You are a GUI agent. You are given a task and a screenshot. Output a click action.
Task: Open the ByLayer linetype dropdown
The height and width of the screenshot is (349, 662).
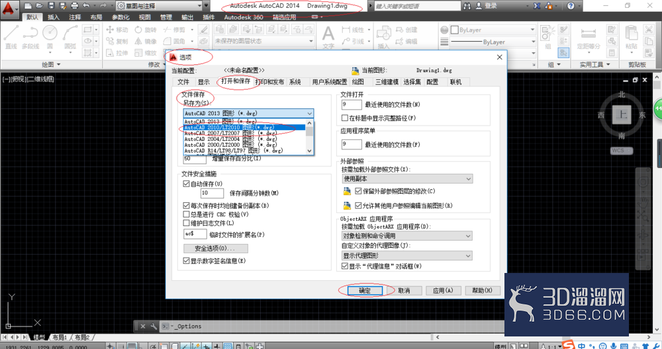coord(493,42)
